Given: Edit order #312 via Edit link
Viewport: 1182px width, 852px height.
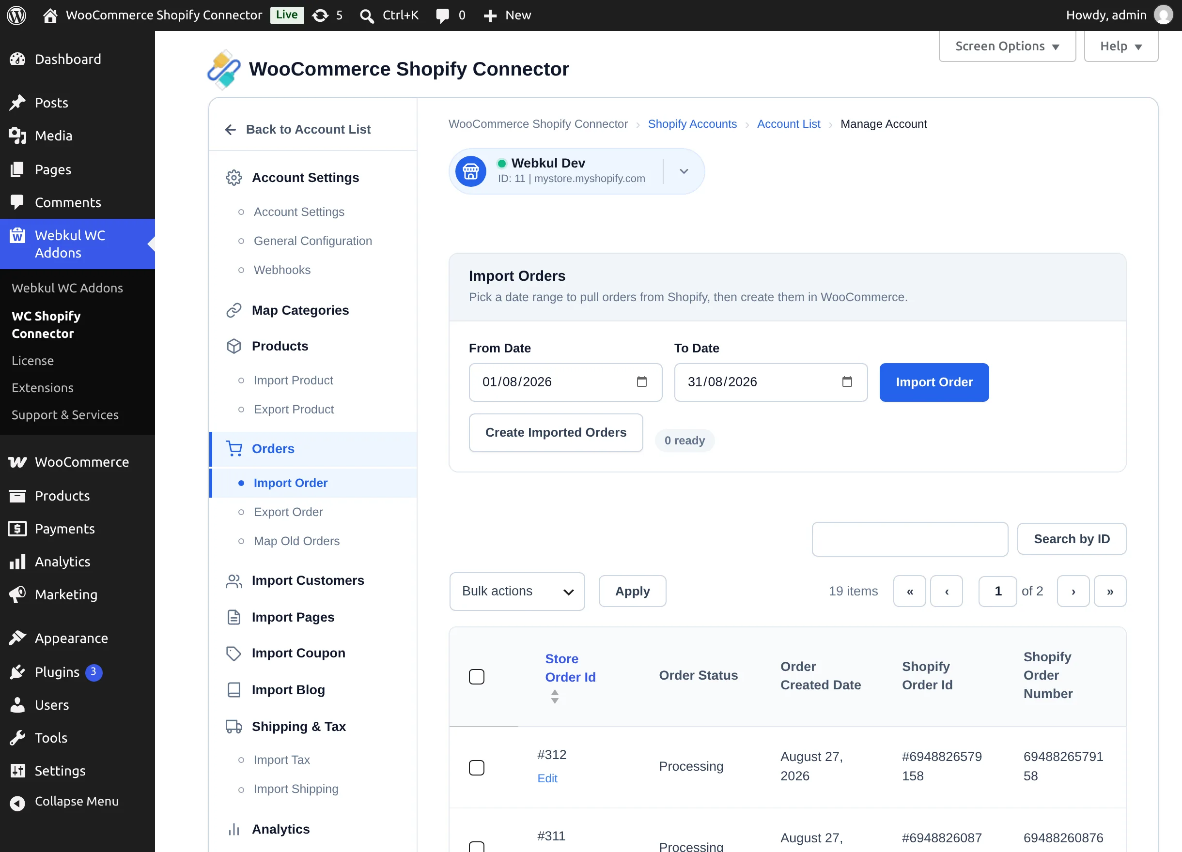Looking at the screenshot, I should click(547, 778).
